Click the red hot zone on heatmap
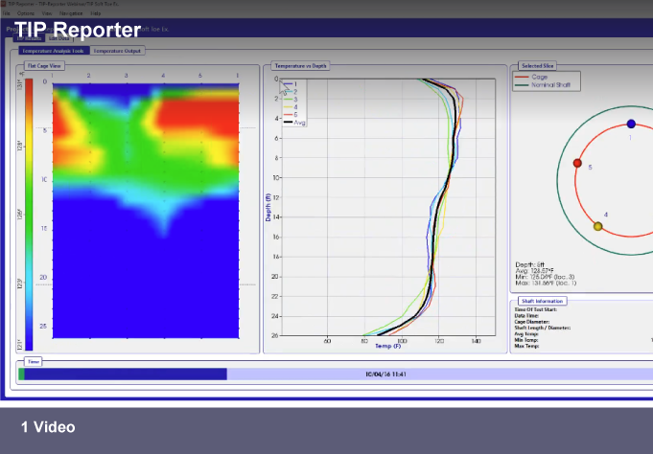Screen dimensions: 653x454 201,120
